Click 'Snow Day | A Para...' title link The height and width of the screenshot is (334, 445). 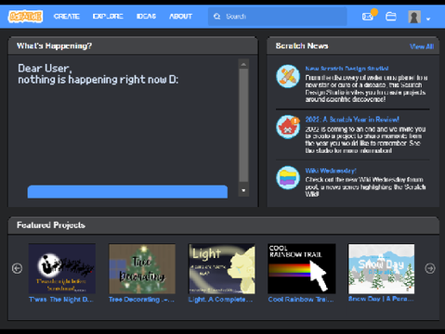381,299
